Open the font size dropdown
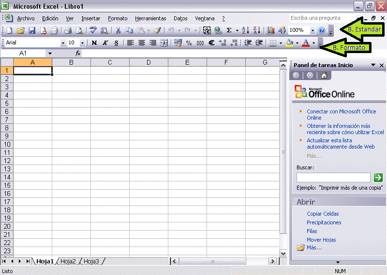 pos(82,43)
